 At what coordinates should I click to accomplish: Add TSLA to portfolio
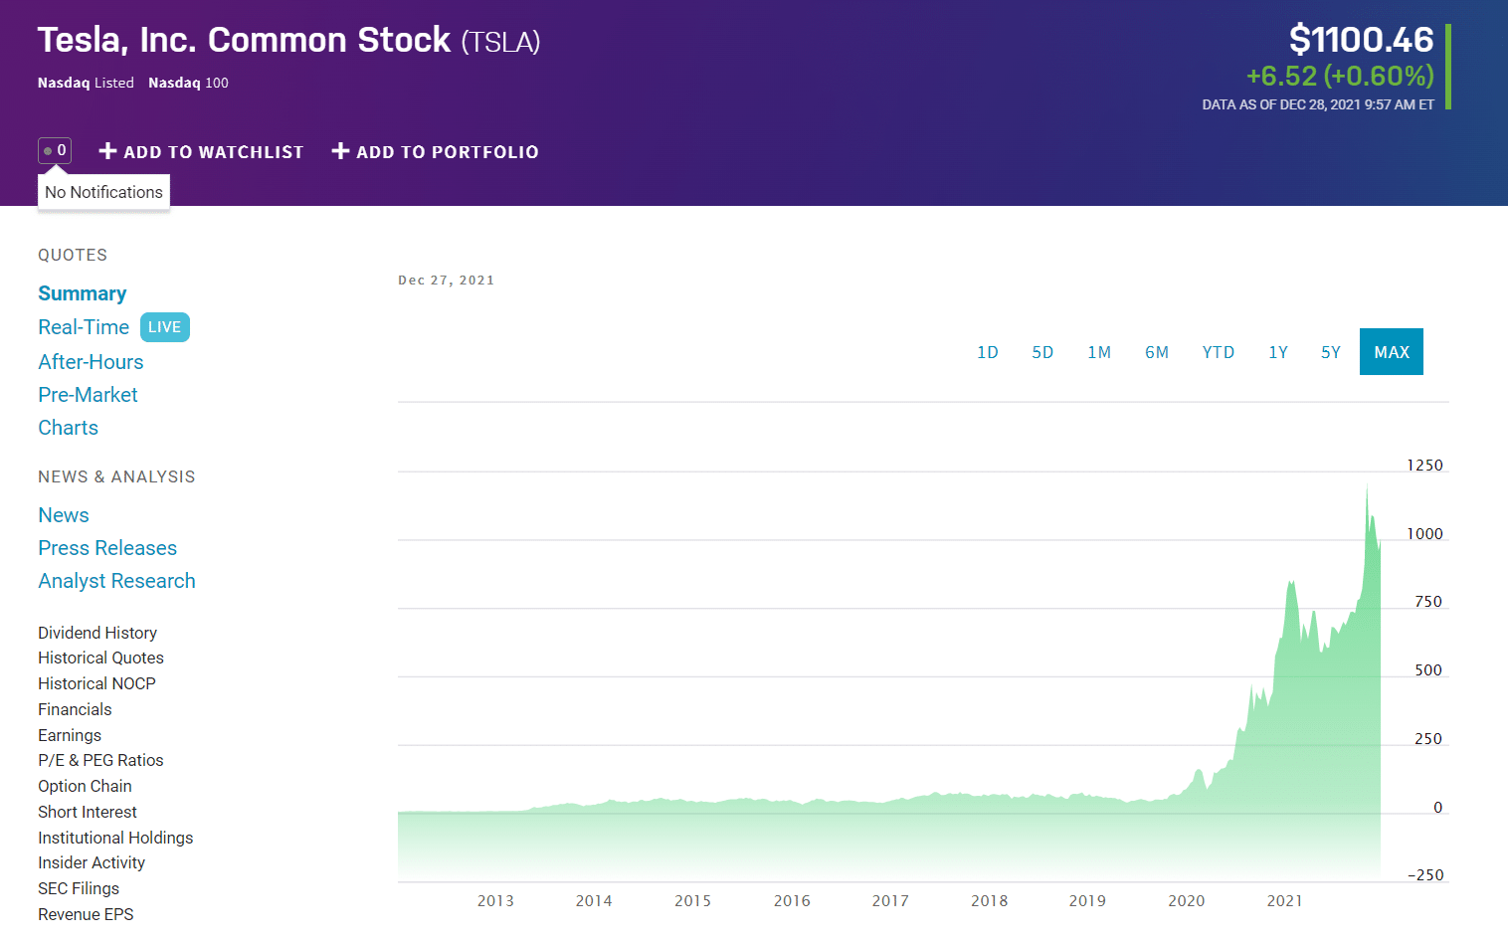pyautogui.click(x=435, y=151)
